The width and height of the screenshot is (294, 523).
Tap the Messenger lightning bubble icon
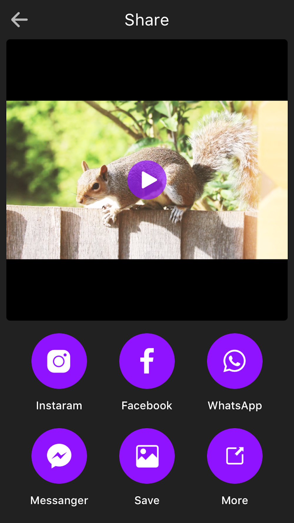[59, 456]
